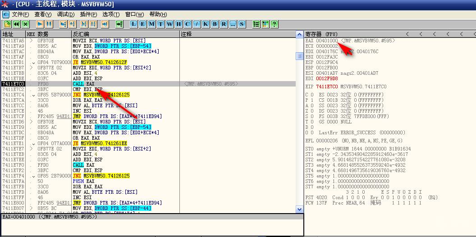Screen dimensions: 476x237
Task: Open the Threads window (T button)
Action: point(160,24)
